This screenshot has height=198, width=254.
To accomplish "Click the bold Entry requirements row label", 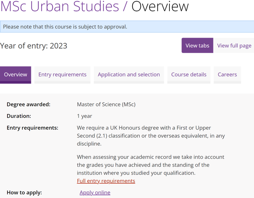I will [x=33, y=128].
